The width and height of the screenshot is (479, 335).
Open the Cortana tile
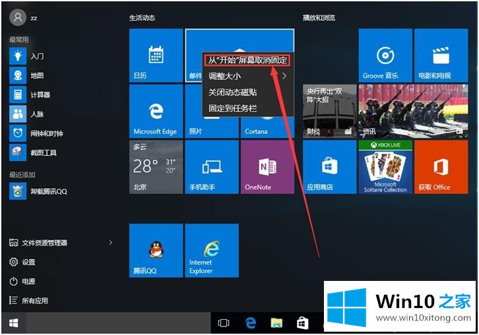267,127
